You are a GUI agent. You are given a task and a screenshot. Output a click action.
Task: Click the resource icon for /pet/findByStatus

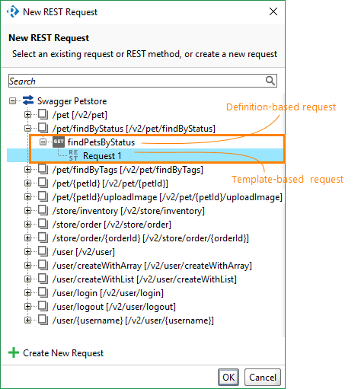(x=43, y=128)
